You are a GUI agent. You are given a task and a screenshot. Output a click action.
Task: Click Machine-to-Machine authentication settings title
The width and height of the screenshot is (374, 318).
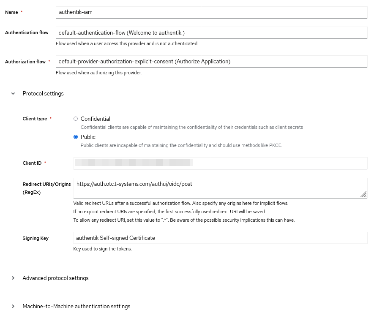click(76, 306)
